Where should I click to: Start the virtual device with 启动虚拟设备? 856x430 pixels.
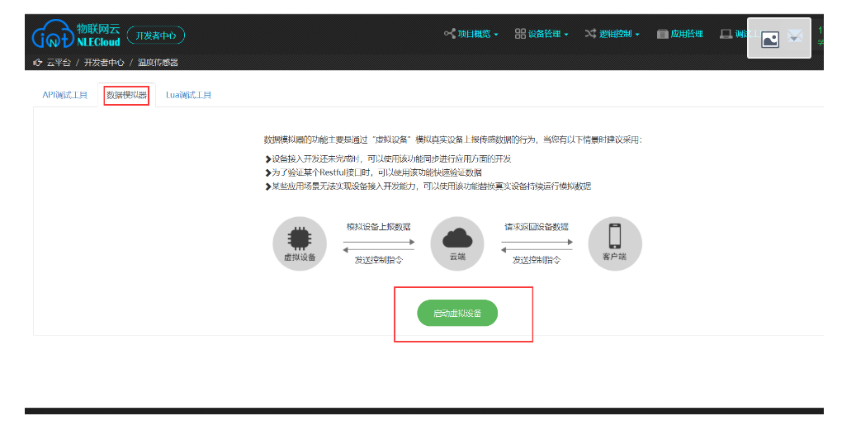point(457,314)
